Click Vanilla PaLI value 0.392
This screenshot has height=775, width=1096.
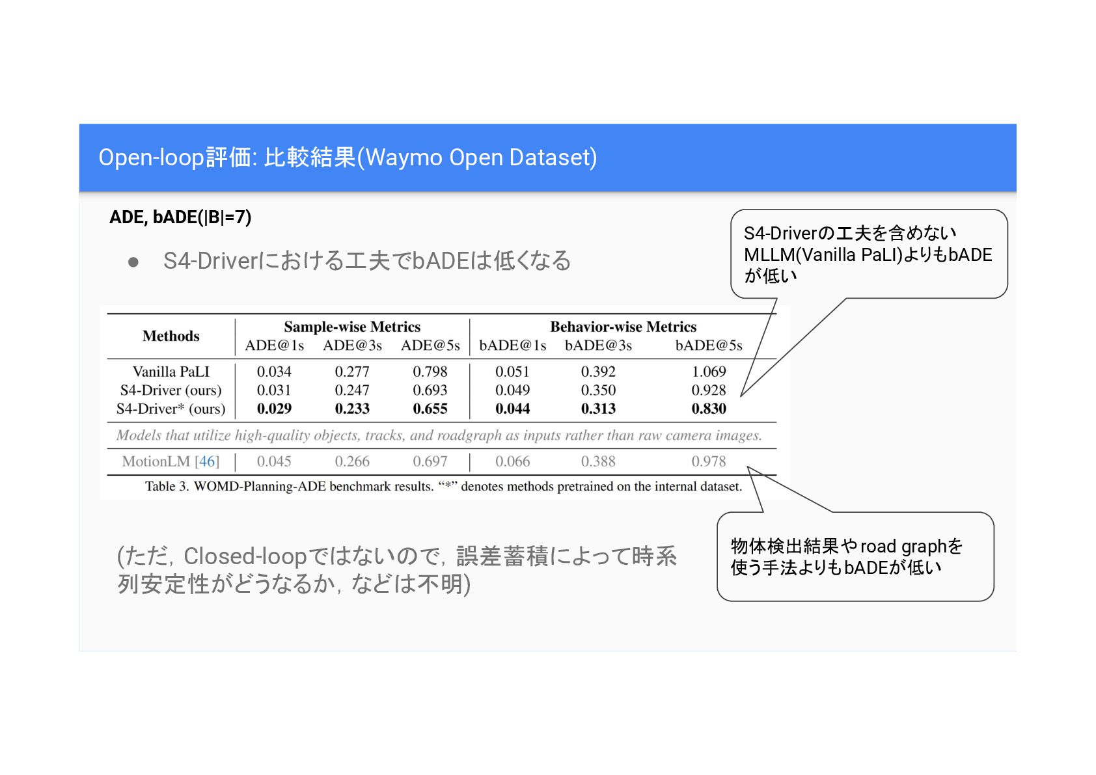[x=598, y=372]
